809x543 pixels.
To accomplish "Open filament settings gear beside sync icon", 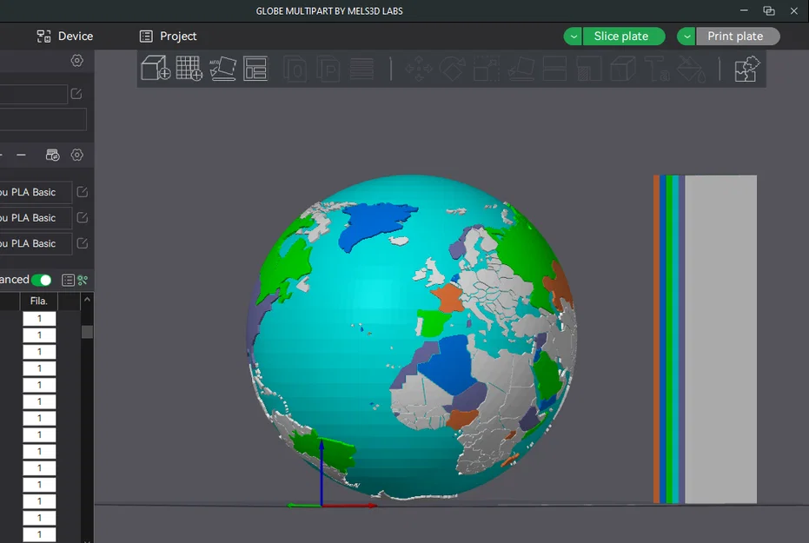I will 76,155.
